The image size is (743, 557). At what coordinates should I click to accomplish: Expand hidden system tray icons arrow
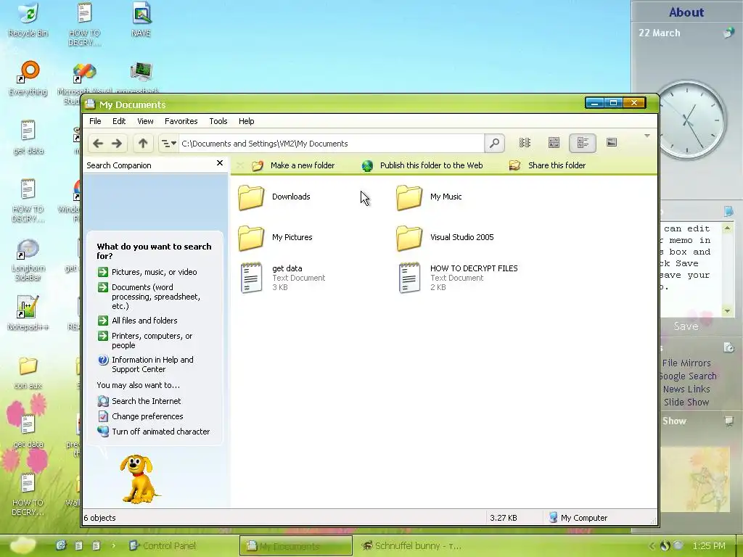[x=652, y=546]
